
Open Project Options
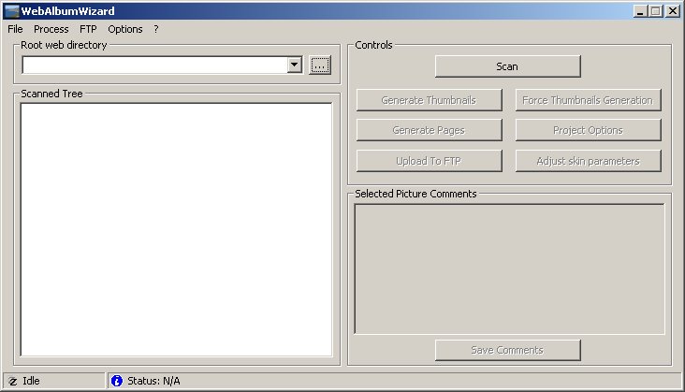588,130
